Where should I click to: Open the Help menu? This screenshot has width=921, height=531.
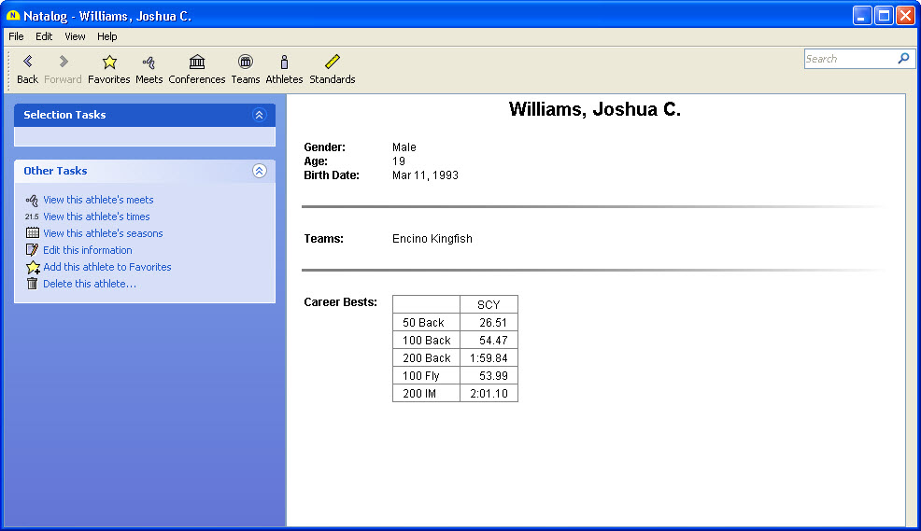(107, 36)
